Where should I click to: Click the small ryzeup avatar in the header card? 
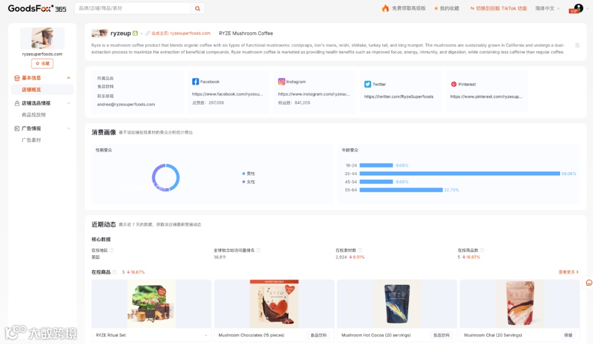pos(99,33)
